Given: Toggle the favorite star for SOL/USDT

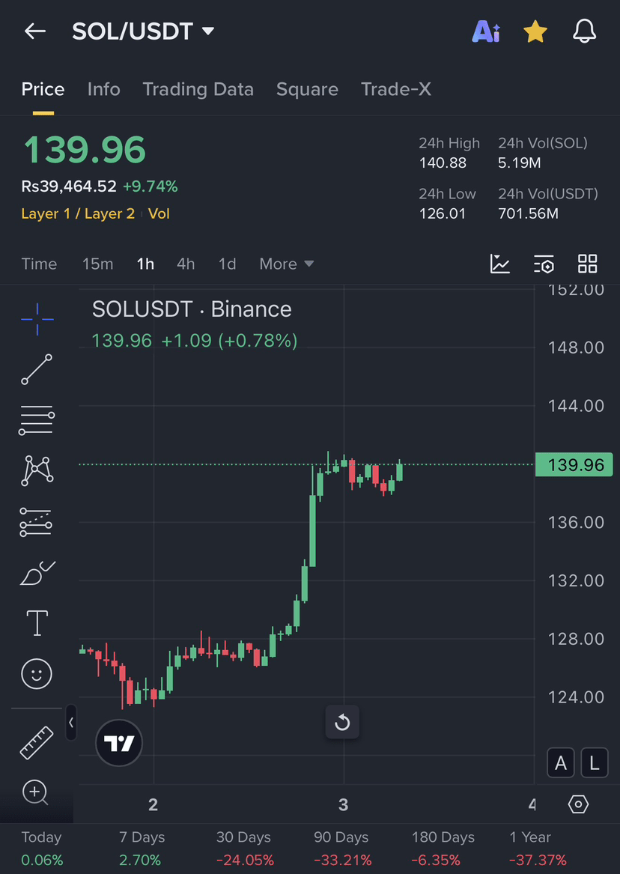Looking at the screenshot, I should pos(535,31).
